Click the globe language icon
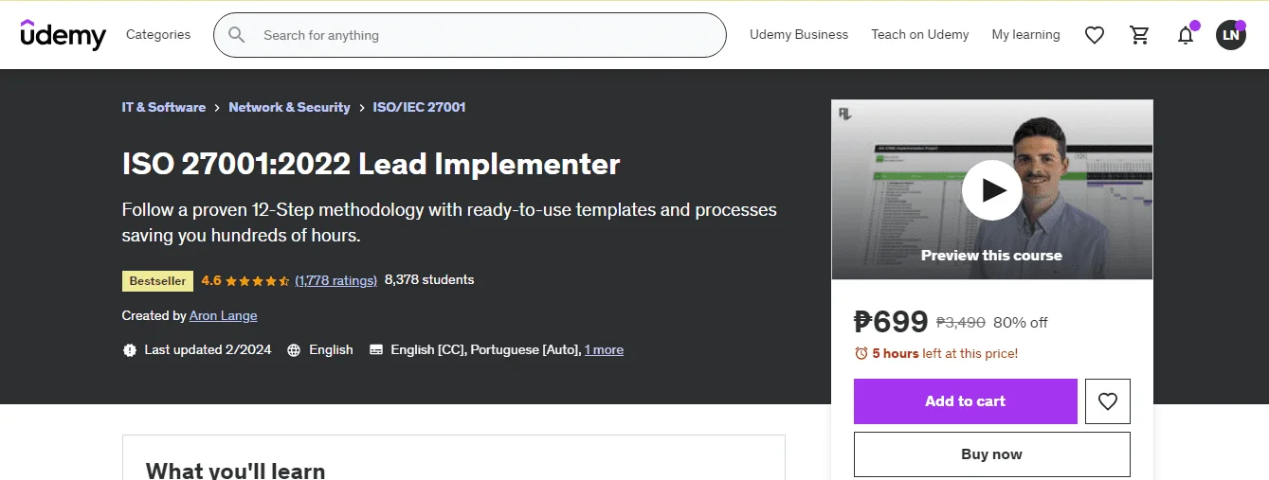 [x=294, y=350]
